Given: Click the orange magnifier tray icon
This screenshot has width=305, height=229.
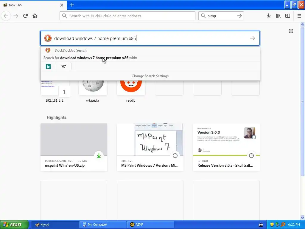Looking at the screenshot, I should [283, 225].
